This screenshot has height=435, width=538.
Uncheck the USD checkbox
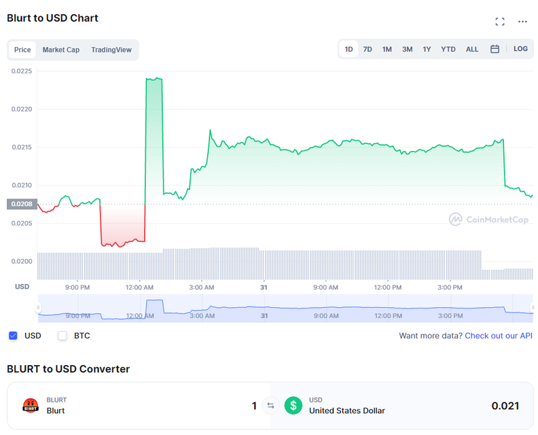pyautogui.click(x=13, y=336)
